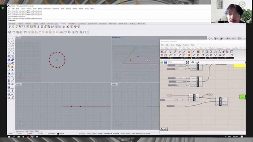Click the rounded rectangle icon in Analysis panel
This screenshot has width=253, height=142.
coord(166,55)
